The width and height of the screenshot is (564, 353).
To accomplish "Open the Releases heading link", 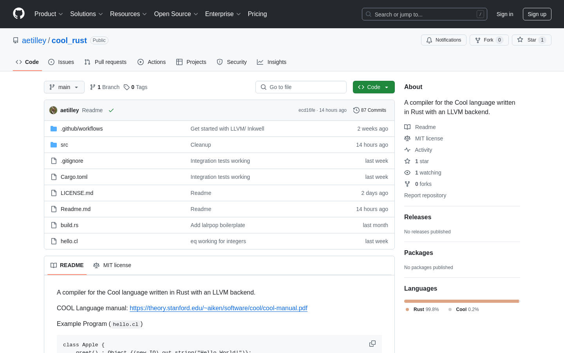I will (418, 217).
